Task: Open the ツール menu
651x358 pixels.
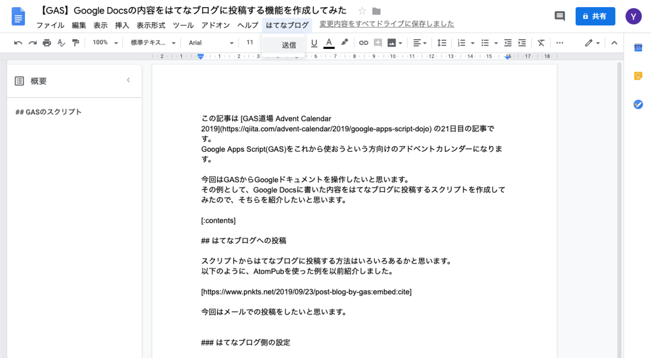Action: [x=183, y=25]
